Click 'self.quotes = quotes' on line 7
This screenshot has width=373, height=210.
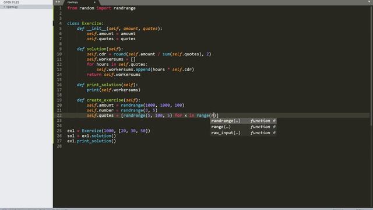tap(111, 39)
